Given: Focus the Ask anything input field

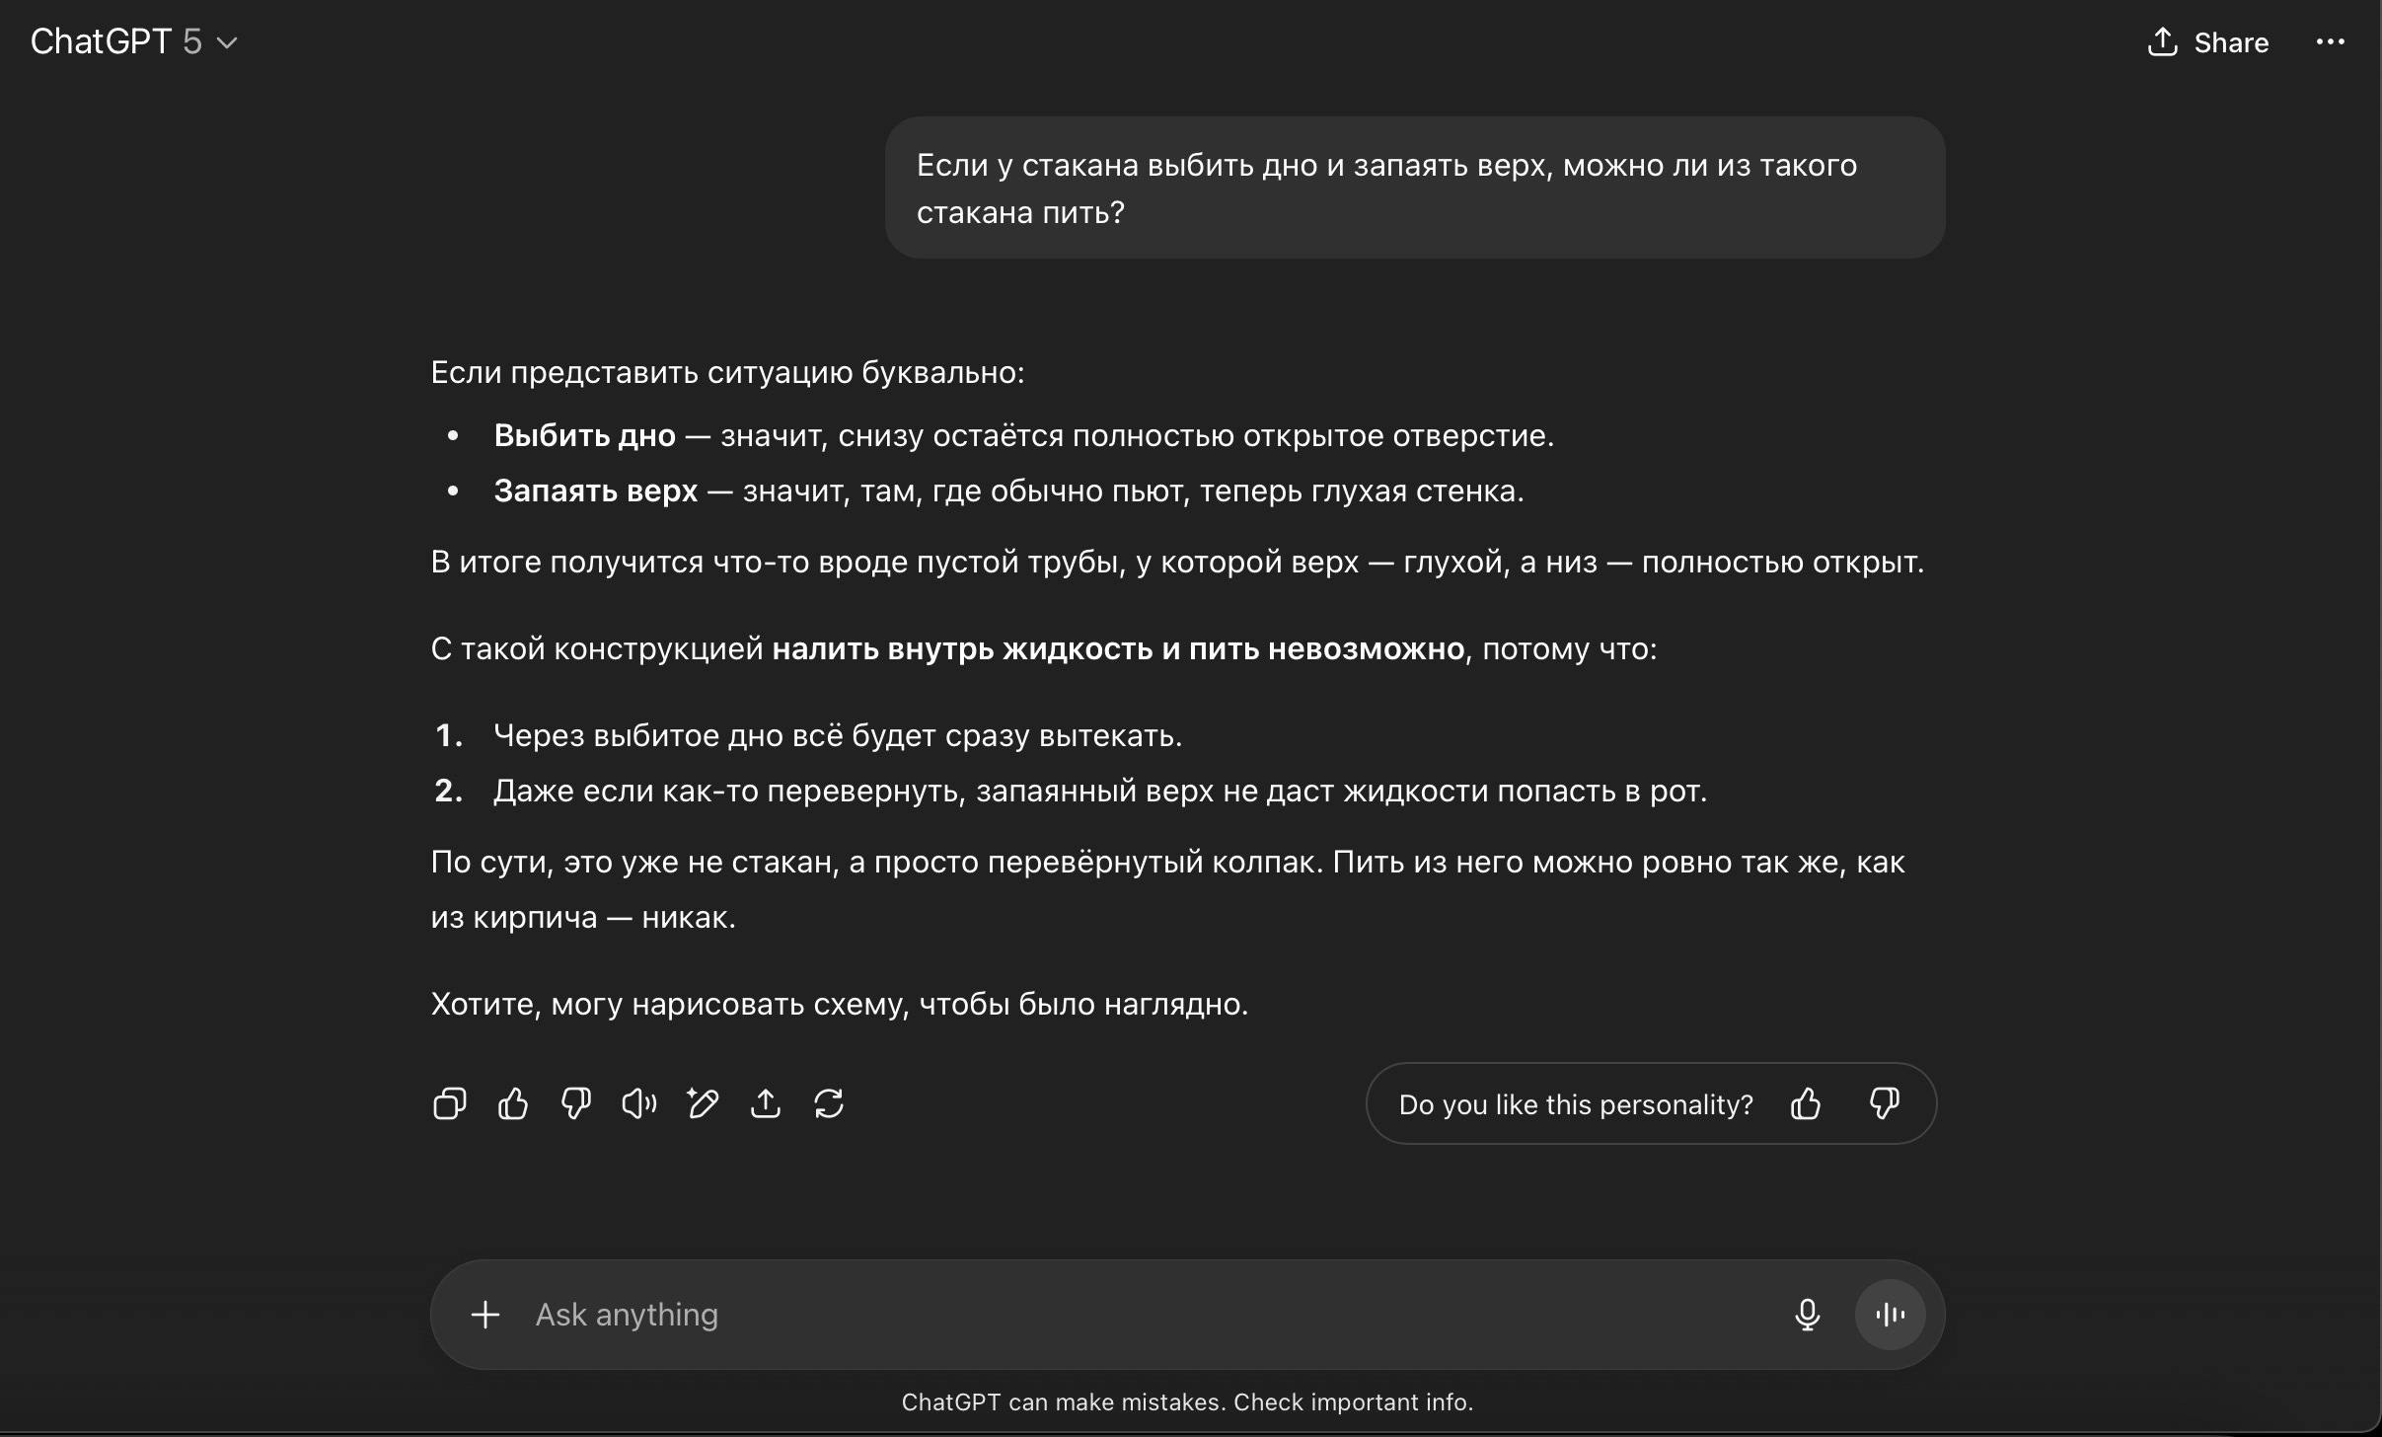Looking at the screenshot, I should click(x=1135, y=1315).
